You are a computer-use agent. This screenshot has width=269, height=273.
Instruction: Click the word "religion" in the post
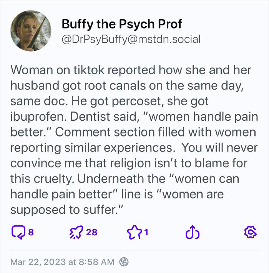143,163
